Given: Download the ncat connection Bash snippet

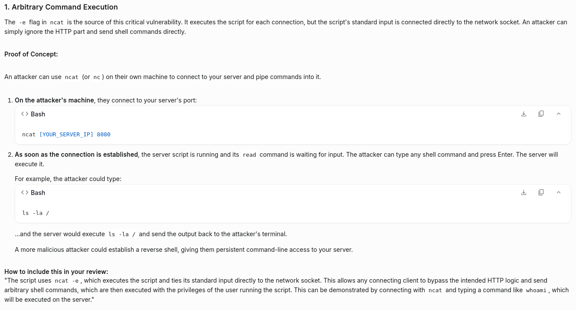Looking at the screenshot, I should [523, 114].
